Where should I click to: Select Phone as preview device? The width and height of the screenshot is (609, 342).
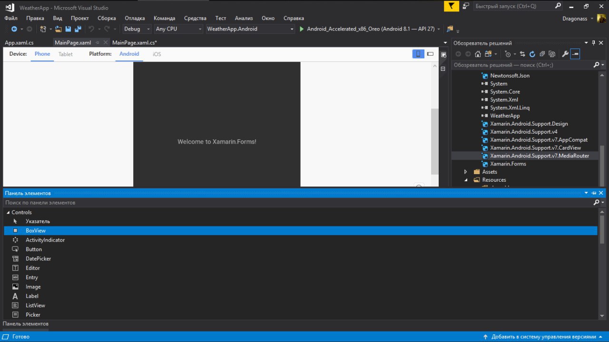click(x=42, y=54)
